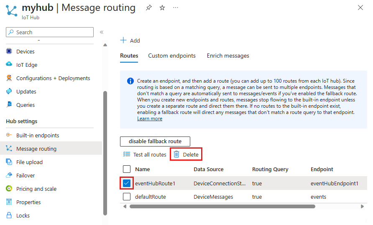Click the Add plus icon

[x=123, y=40]
